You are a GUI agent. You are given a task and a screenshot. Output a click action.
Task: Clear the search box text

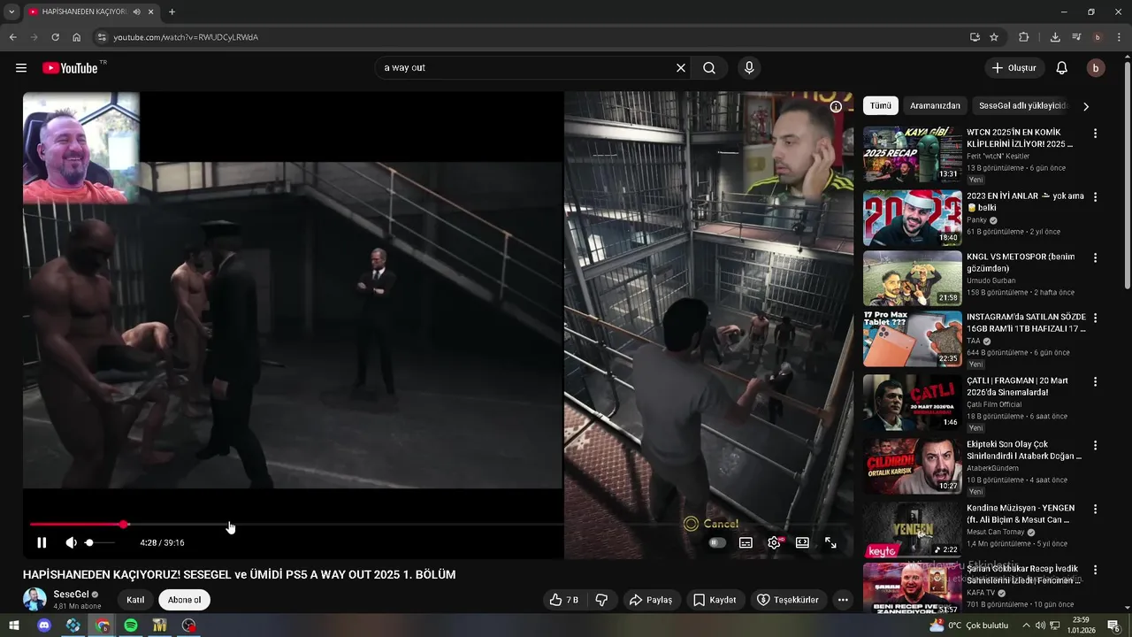pyautogui.click(x=681, y=68)
